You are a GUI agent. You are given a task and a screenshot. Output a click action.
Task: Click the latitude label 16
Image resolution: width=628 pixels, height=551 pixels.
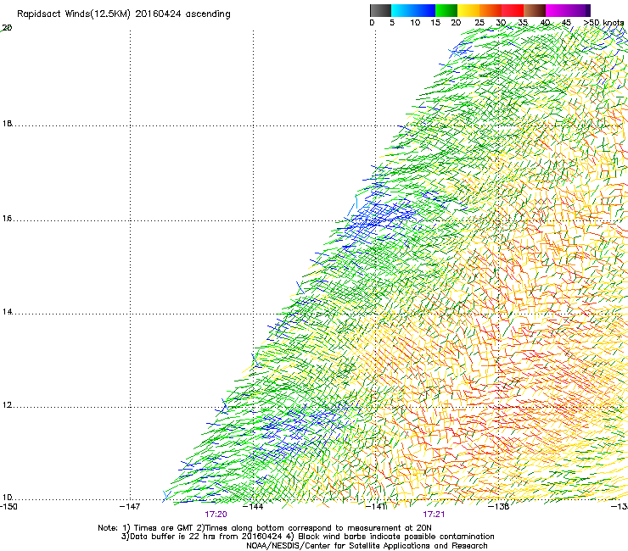click(x=7, y=219)
